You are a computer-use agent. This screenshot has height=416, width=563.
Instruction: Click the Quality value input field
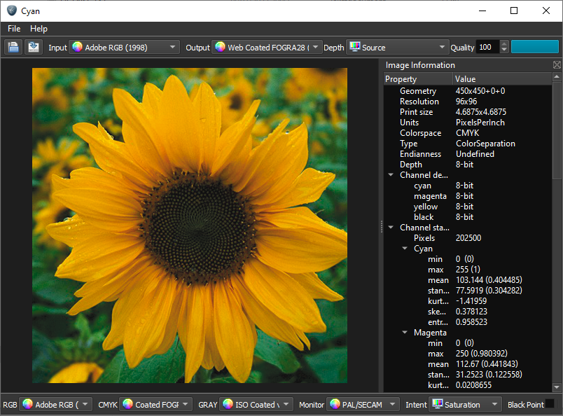point(487,48)
